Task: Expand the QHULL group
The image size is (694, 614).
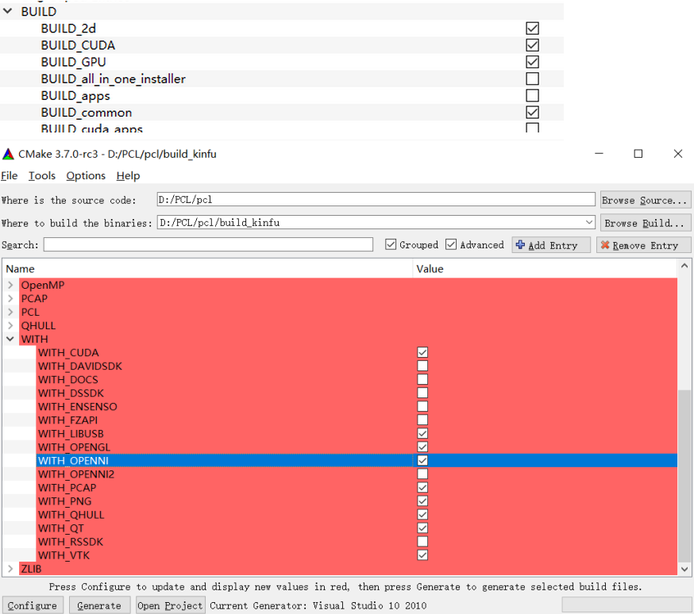Action: point(10,325)
